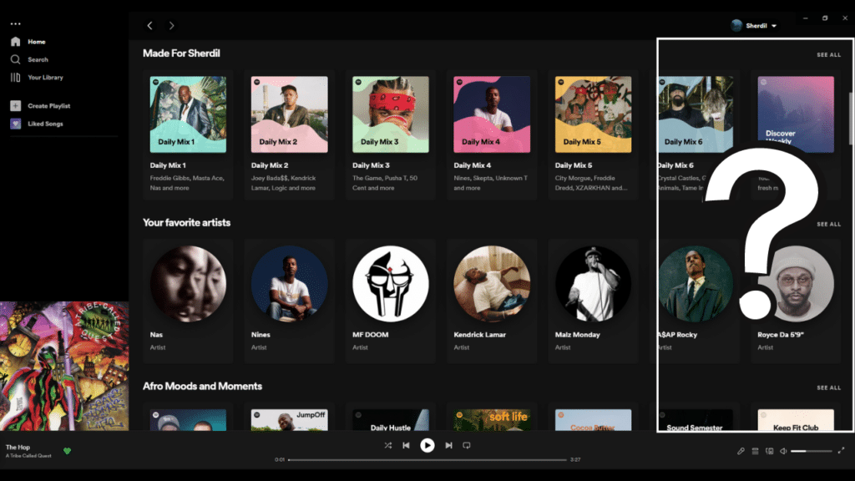Viewport: 855px width, 481px height.
Task: Open the A$AP Rocky artist profile
Action: (696, 301)
